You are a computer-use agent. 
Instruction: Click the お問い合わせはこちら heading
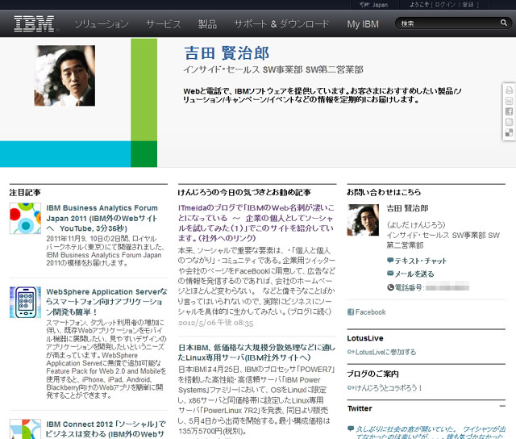click(x=384, y=192)
